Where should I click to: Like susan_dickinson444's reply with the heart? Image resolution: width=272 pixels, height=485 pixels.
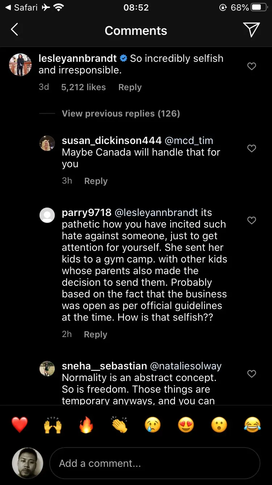(251, 148)
